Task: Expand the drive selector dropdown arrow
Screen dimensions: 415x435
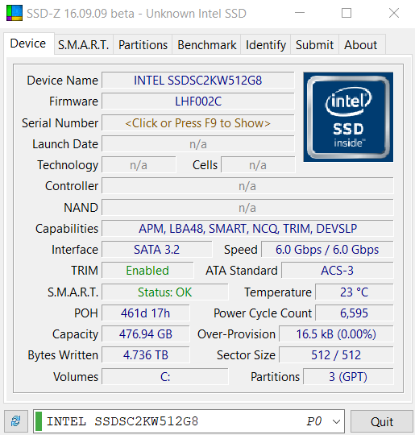Action: [x=336, y=421]
